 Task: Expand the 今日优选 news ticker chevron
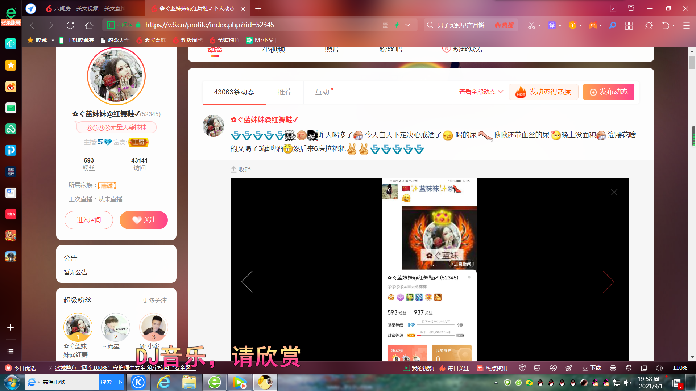point(50,368)
